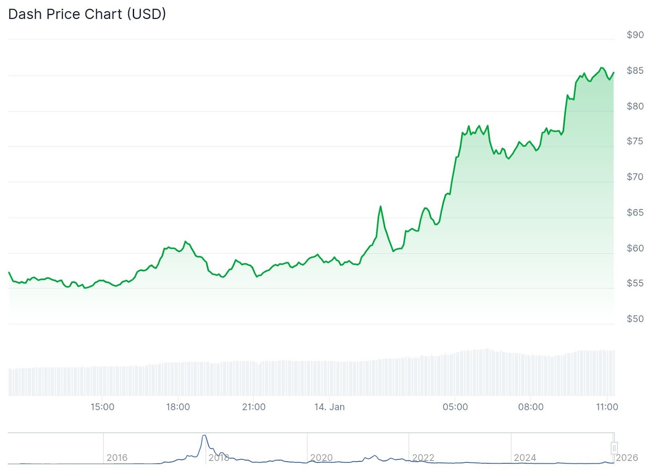Click the $90 price axis label

[635, 35]
